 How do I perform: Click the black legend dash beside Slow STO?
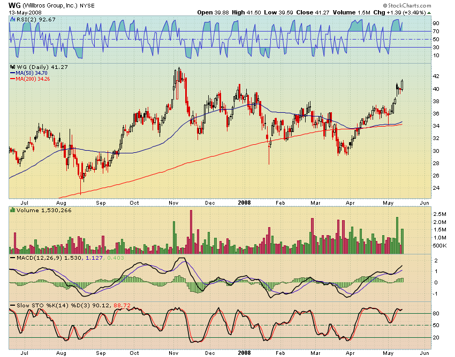point(13,305)
